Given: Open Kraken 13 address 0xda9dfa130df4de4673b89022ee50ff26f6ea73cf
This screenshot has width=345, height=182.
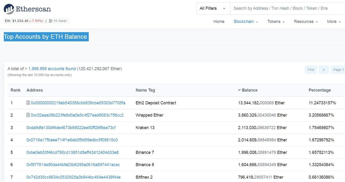Looking at the screenshot, I should [71, 127].
